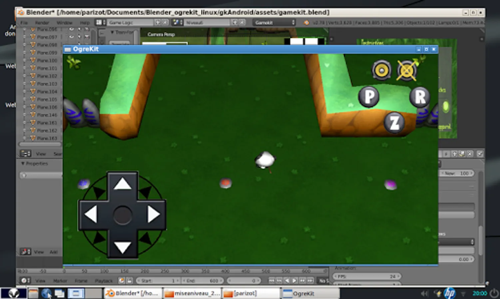Toggle visibility eye of Plane.096
500x299 pixels.
71,29
